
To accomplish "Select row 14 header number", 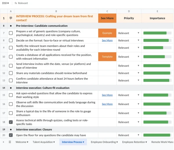I will [x=4, y=88].
